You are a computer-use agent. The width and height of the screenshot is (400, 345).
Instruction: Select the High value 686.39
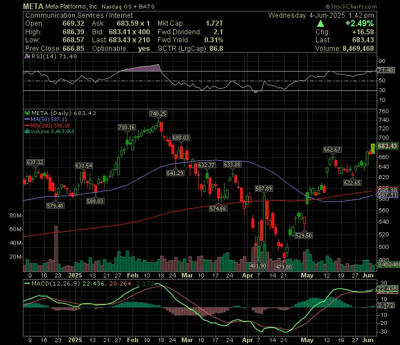tap(73, 32)
